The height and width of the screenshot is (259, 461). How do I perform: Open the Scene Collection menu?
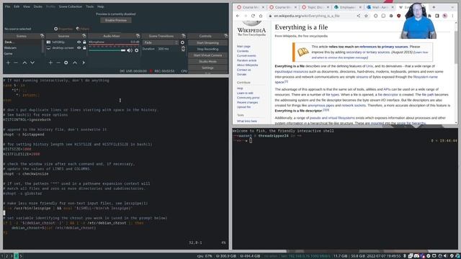point(71,6)
